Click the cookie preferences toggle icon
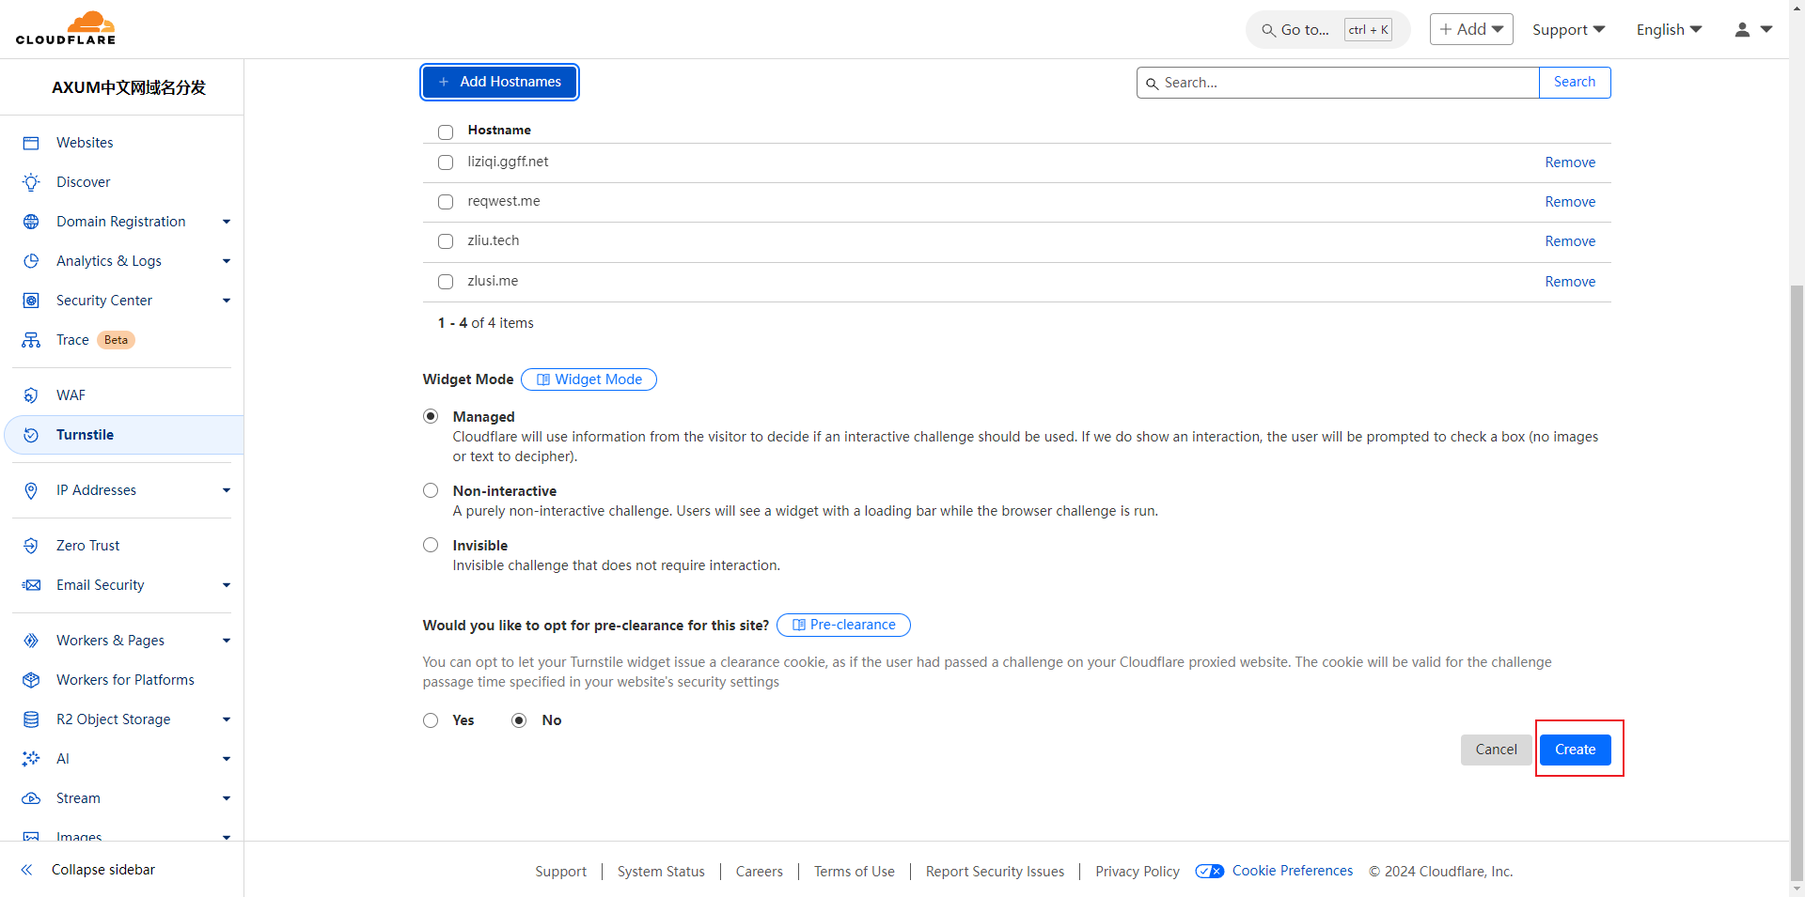The image size is (1805, 897). point(1210,871)
